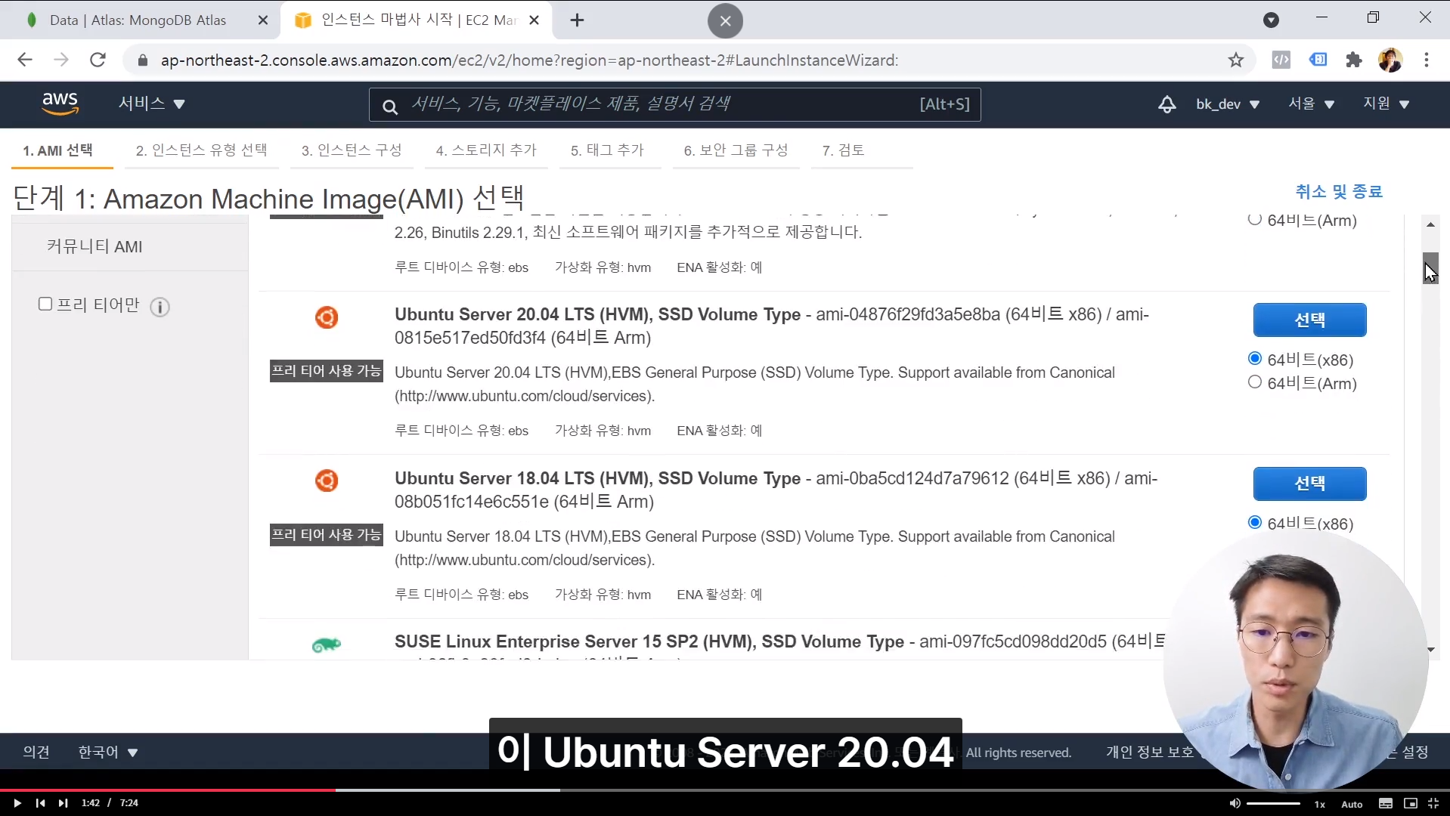The width and height of the screenshot is (1450, 816).
Task: Click the browser address bar URL
Action: (x=529, y=60)
